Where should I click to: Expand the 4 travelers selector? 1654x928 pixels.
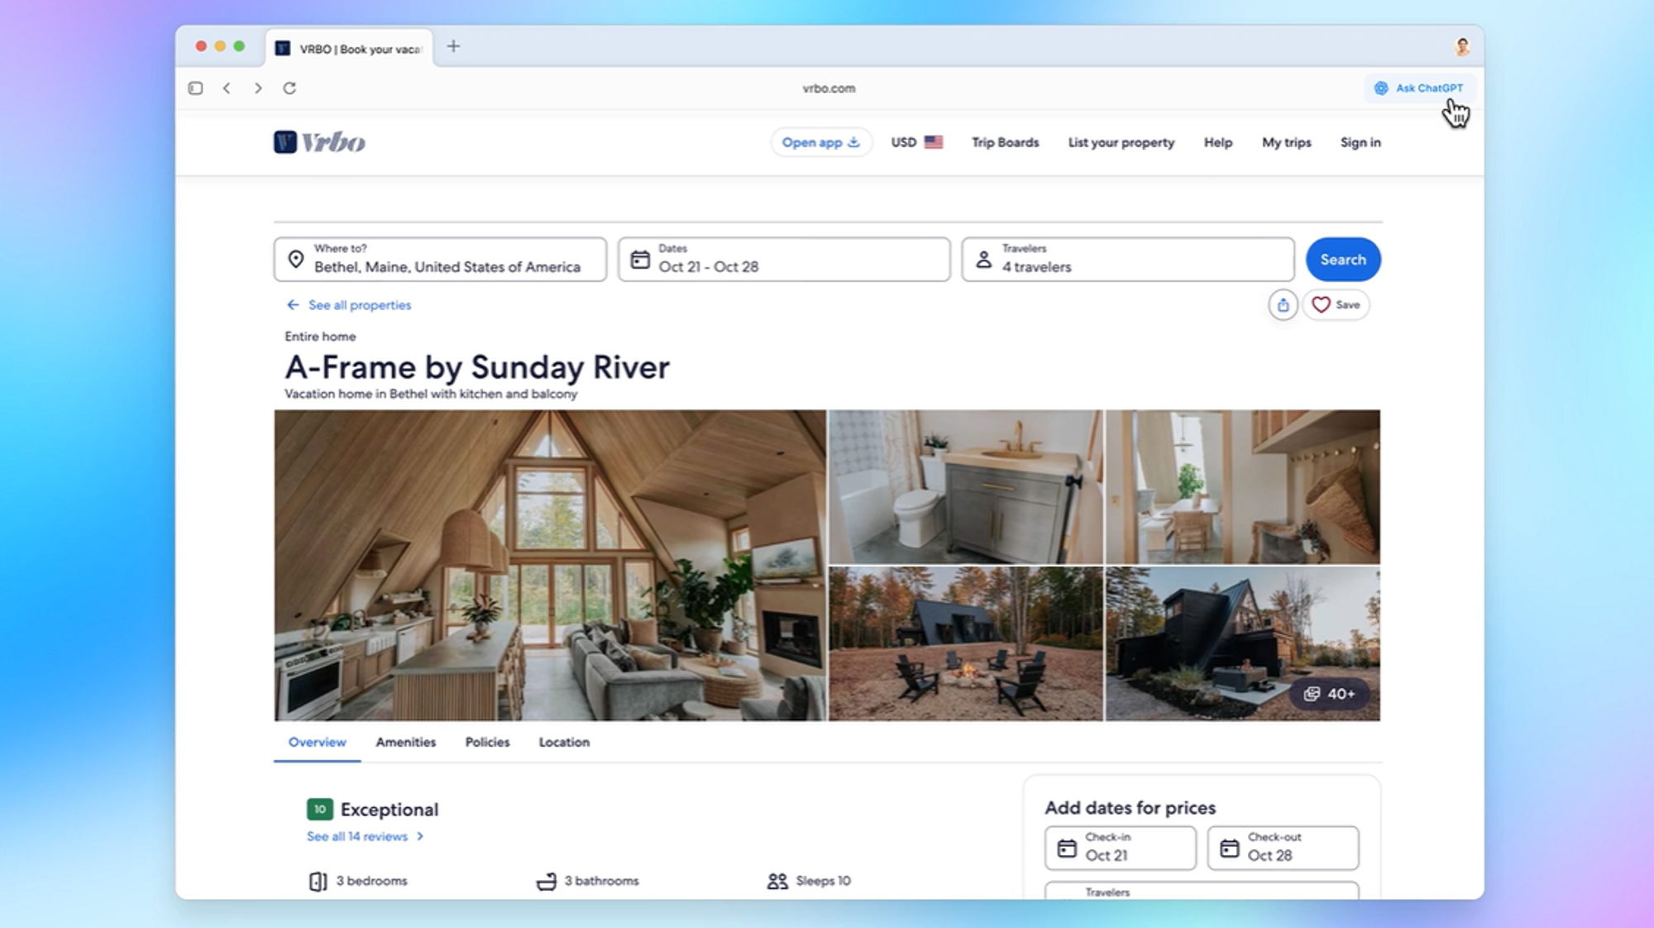pyautogui.click(x=1127, y=260)
